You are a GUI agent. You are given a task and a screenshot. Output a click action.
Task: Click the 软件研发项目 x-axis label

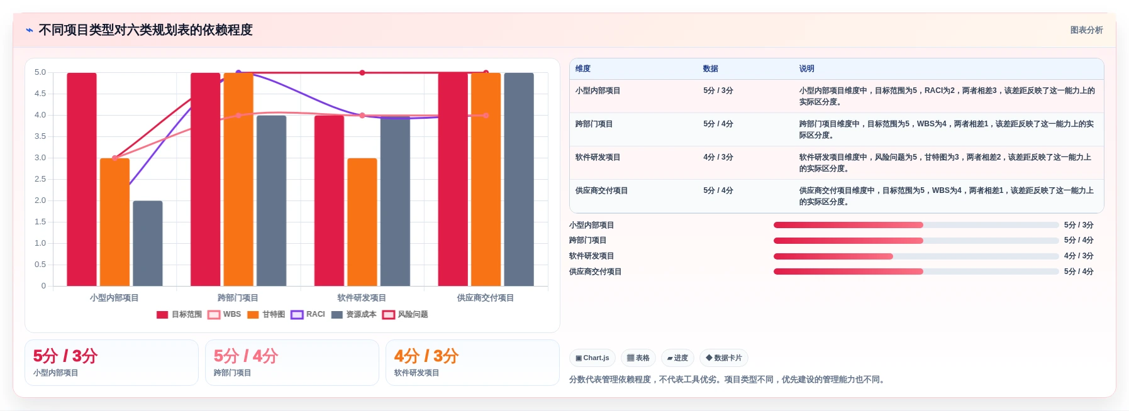[x=362, y=298]
